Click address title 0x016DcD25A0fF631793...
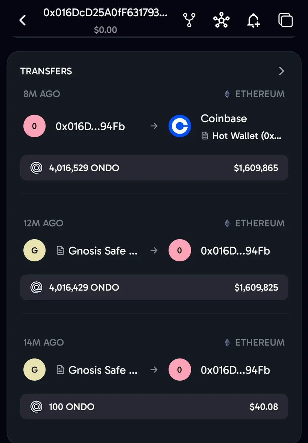 (105, 13)
